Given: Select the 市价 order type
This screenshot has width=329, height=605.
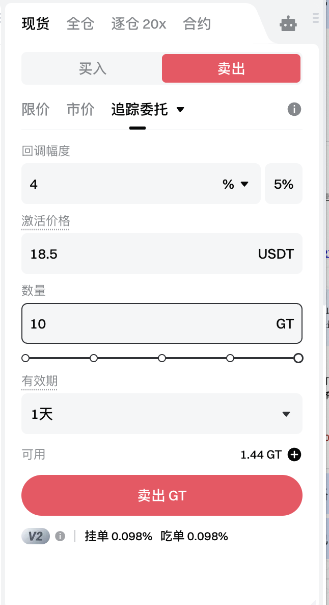Looking at the screenshot, I should pyautogui.click(x=80, y=109).
